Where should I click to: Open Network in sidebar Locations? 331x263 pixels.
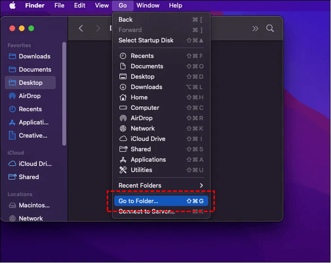30,218
